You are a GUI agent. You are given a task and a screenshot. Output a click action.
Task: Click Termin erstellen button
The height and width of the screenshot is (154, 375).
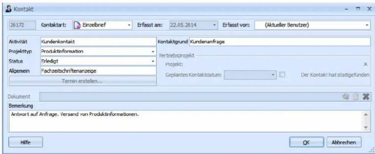click(x=83, y=81)
